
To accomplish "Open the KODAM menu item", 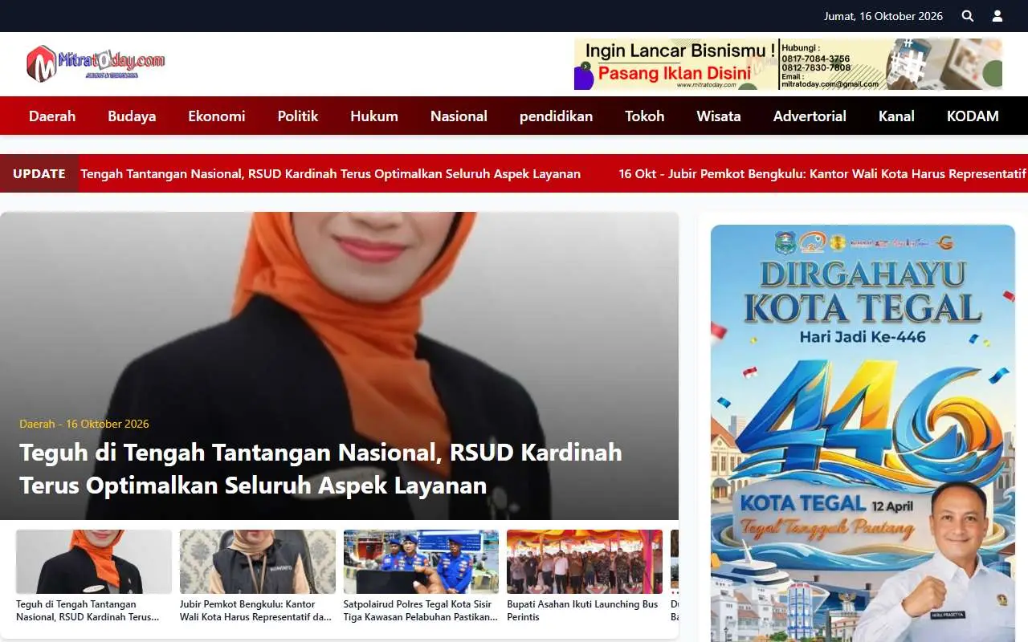I will tap(973, 116).
